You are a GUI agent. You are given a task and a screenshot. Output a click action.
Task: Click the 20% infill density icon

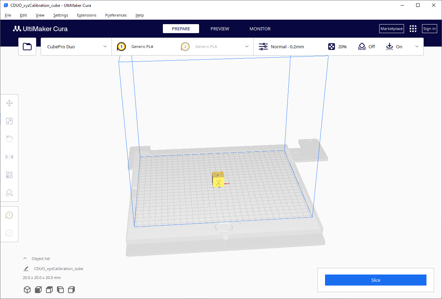pos(332,47)
